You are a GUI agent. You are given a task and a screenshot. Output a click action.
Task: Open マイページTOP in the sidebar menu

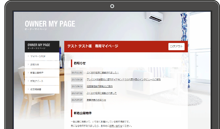point(42,56)
